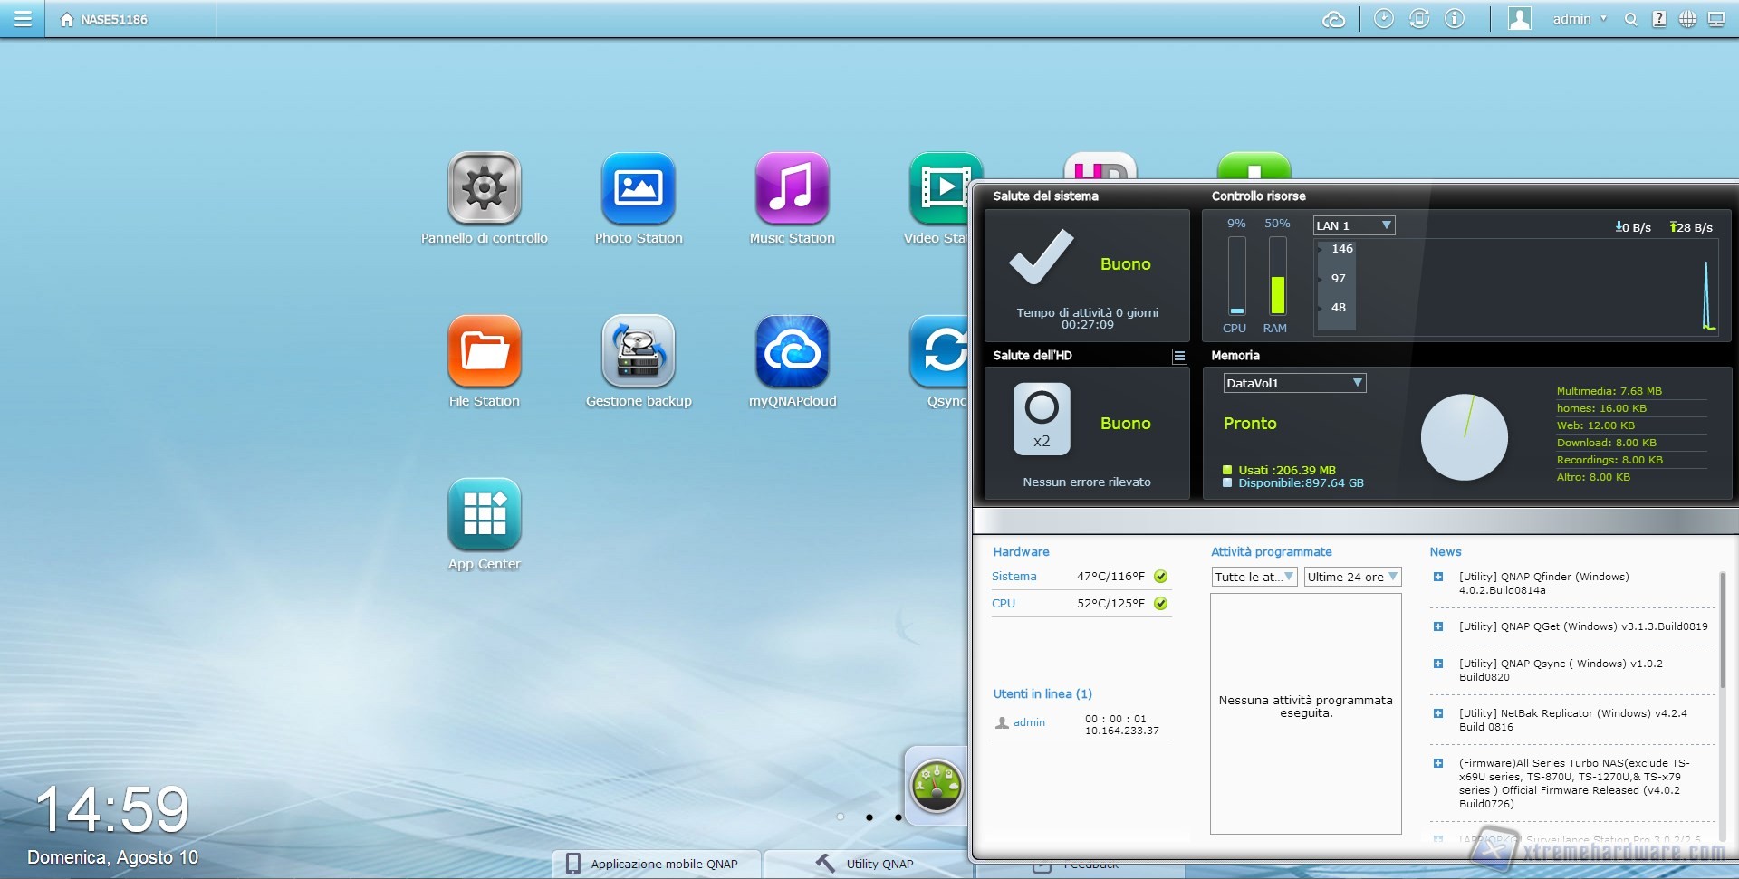
Task: Open the admin user menu
Action: tap(1579, 19)
